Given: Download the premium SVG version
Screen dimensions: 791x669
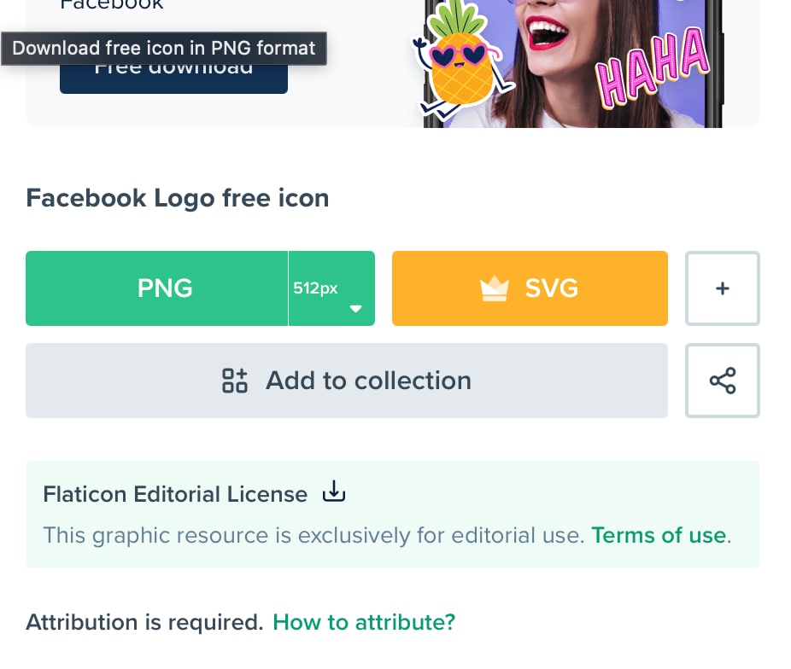Looking at the screenshot, I should (530, 288).
